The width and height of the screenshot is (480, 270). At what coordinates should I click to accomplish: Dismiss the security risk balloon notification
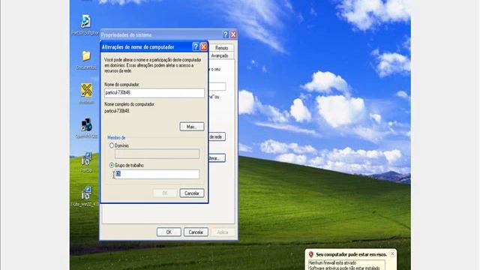(392, 253)
